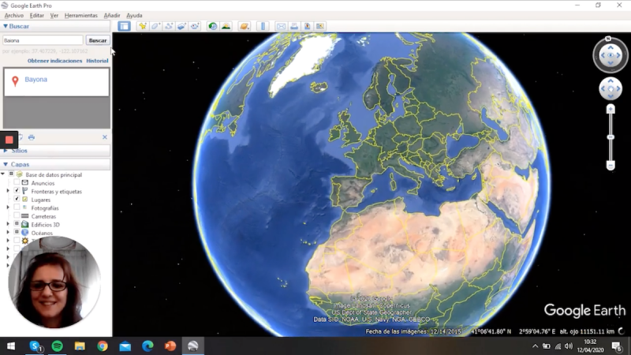Open File Explorer from the taskbar
This screenshot has width=631, height=355.
pyautogui.click(x=80, y=346)
